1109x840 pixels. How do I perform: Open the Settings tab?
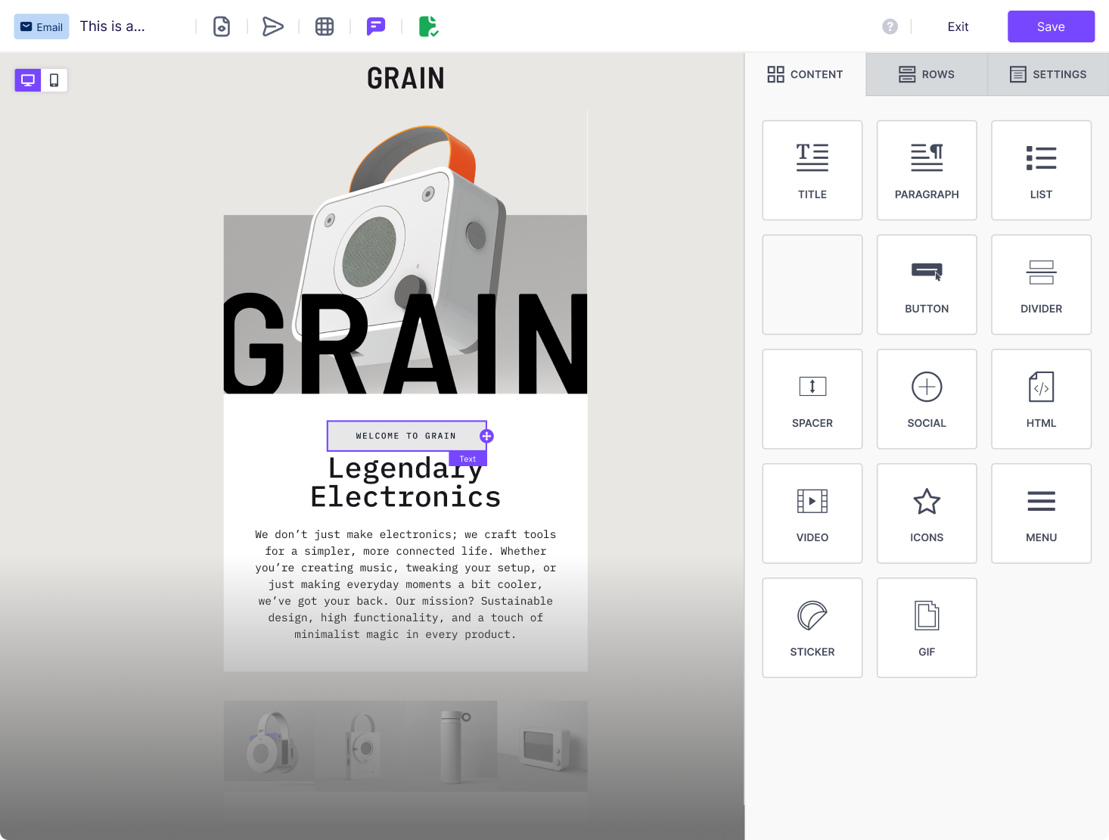tap(1048, 74)
